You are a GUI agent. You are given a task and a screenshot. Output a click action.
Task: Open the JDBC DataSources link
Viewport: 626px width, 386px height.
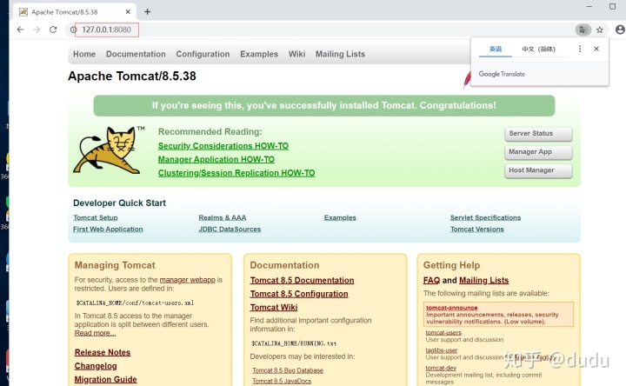coord(230,230)
